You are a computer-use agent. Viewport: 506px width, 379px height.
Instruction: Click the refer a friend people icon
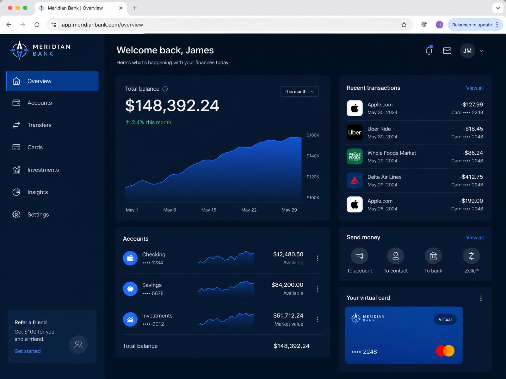coord(78,345)
